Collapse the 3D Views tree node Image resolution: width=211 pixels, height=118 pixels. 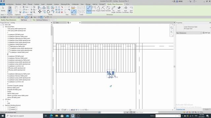click(3, 99)
